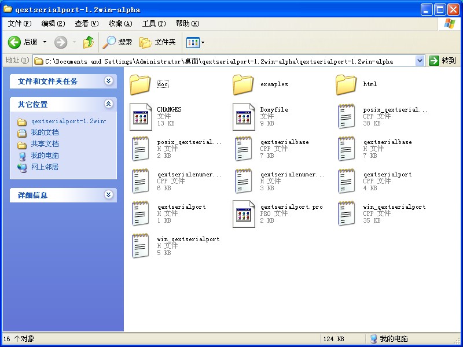Open the 文件(F) menu

[x=20, y=24]
